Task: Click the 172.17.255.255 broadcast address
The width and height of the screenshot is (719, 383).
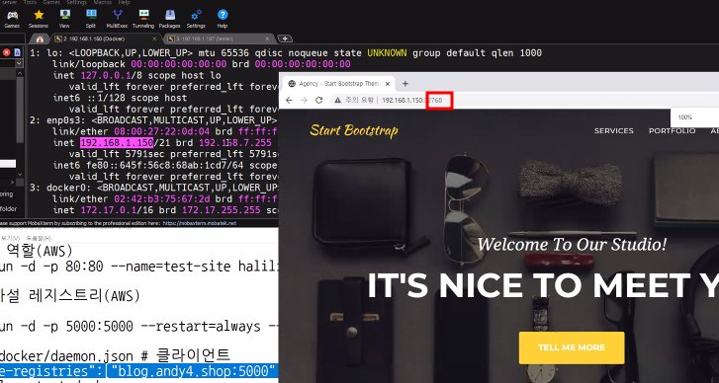Action: coord(221,210)
